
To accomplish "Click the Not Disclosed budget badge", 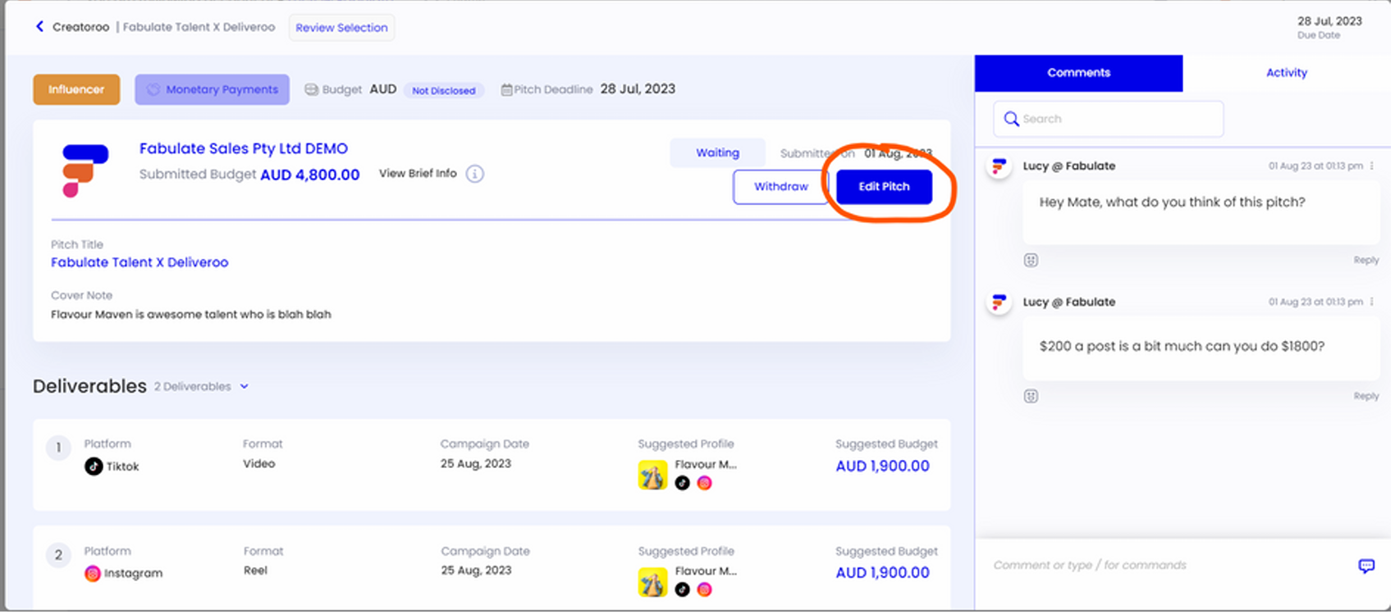I will 443,90.
